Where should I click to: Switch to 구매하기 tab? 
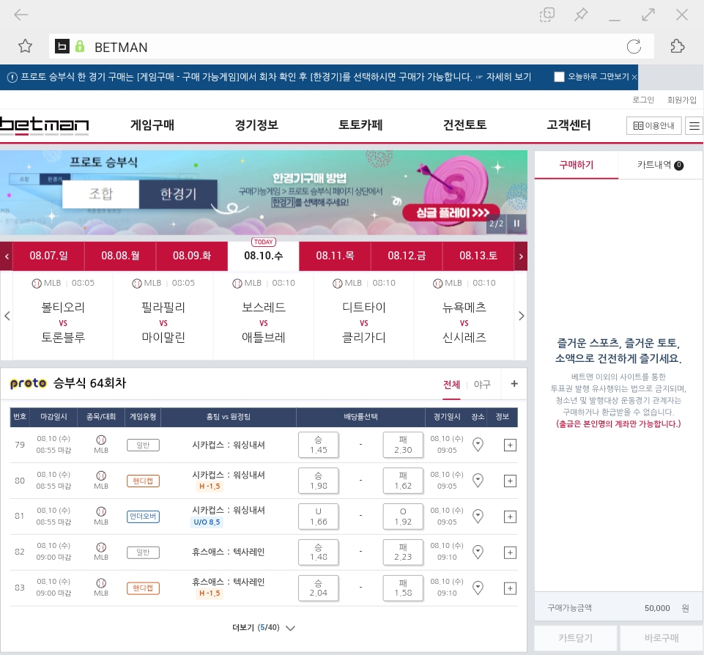577,165
